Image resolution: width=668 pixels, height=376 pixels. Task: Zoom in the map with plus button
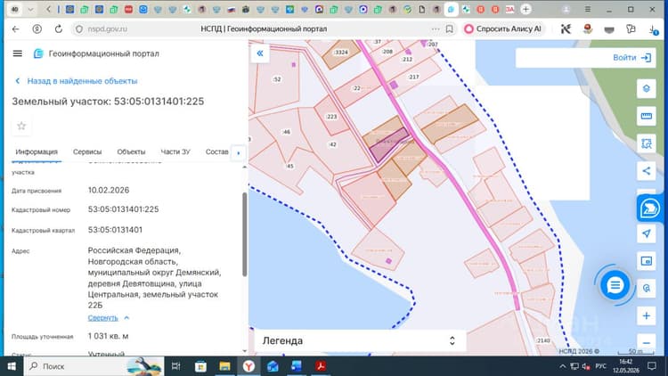tap(647, 316)
